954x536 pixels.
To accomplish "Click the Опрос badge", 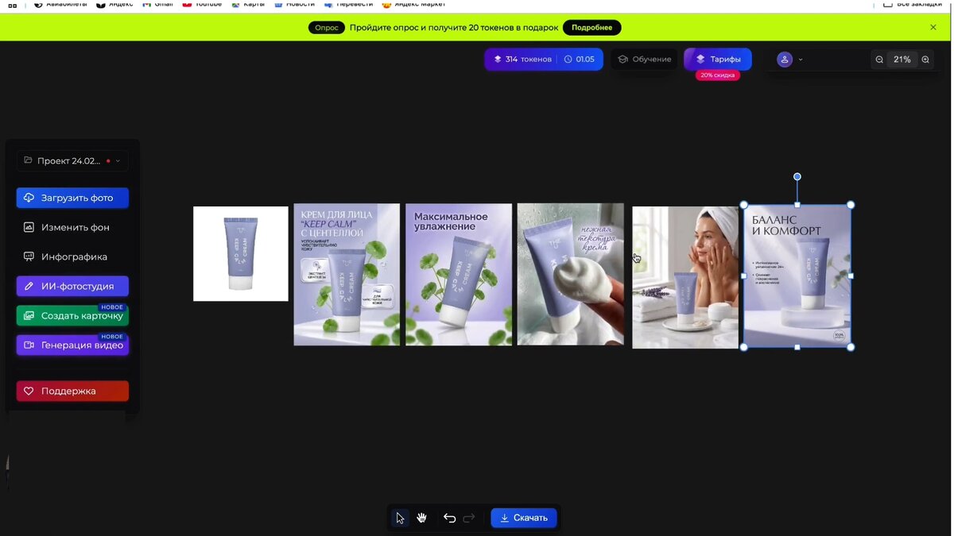I will [x=327, y=27].
